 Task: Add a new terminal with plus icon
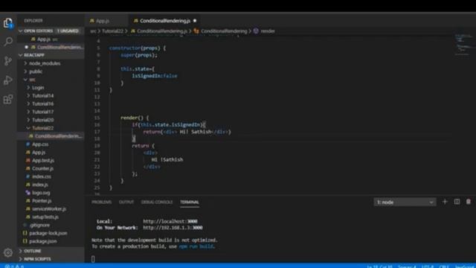(445, 202)
